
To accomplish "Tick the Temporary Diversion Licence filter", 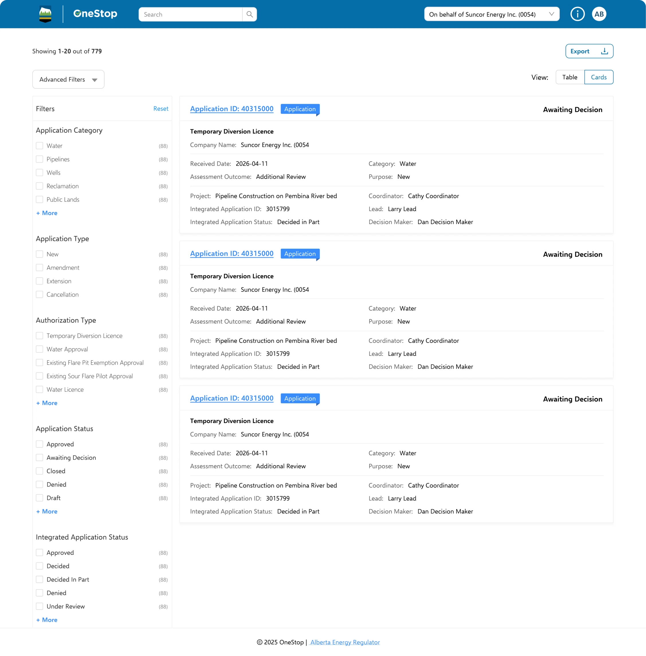I will [40, 336].
